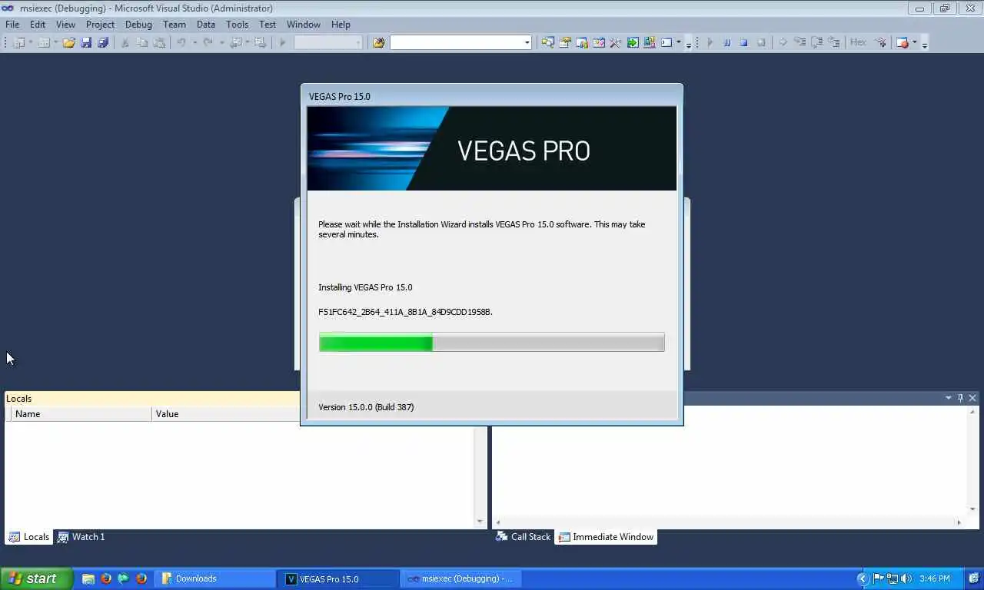Image resolution: width=984 pixels, height=590 pixels.
Task: Expand the New Project dropdown arrow
Action: pyautogui.click(x=31, y=42)
